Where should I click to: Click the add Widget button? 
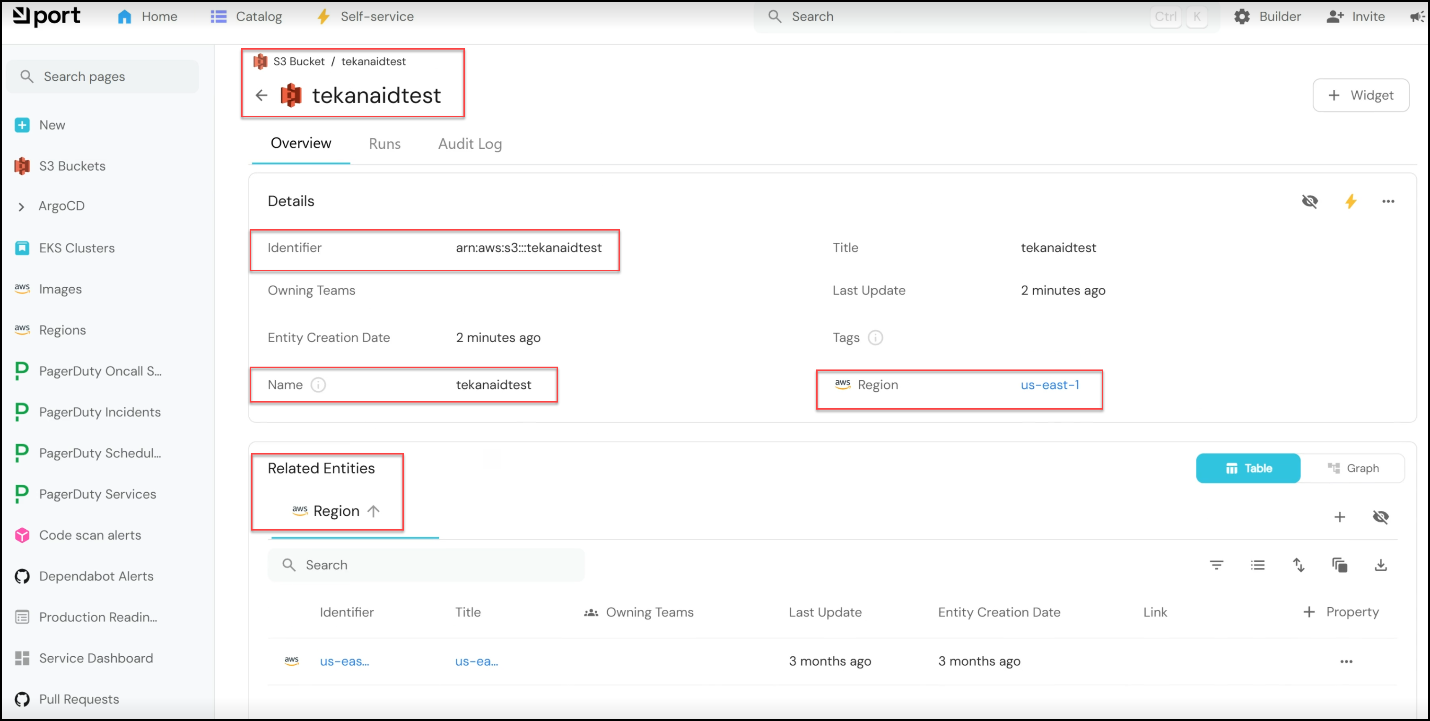coord(1360,95)
